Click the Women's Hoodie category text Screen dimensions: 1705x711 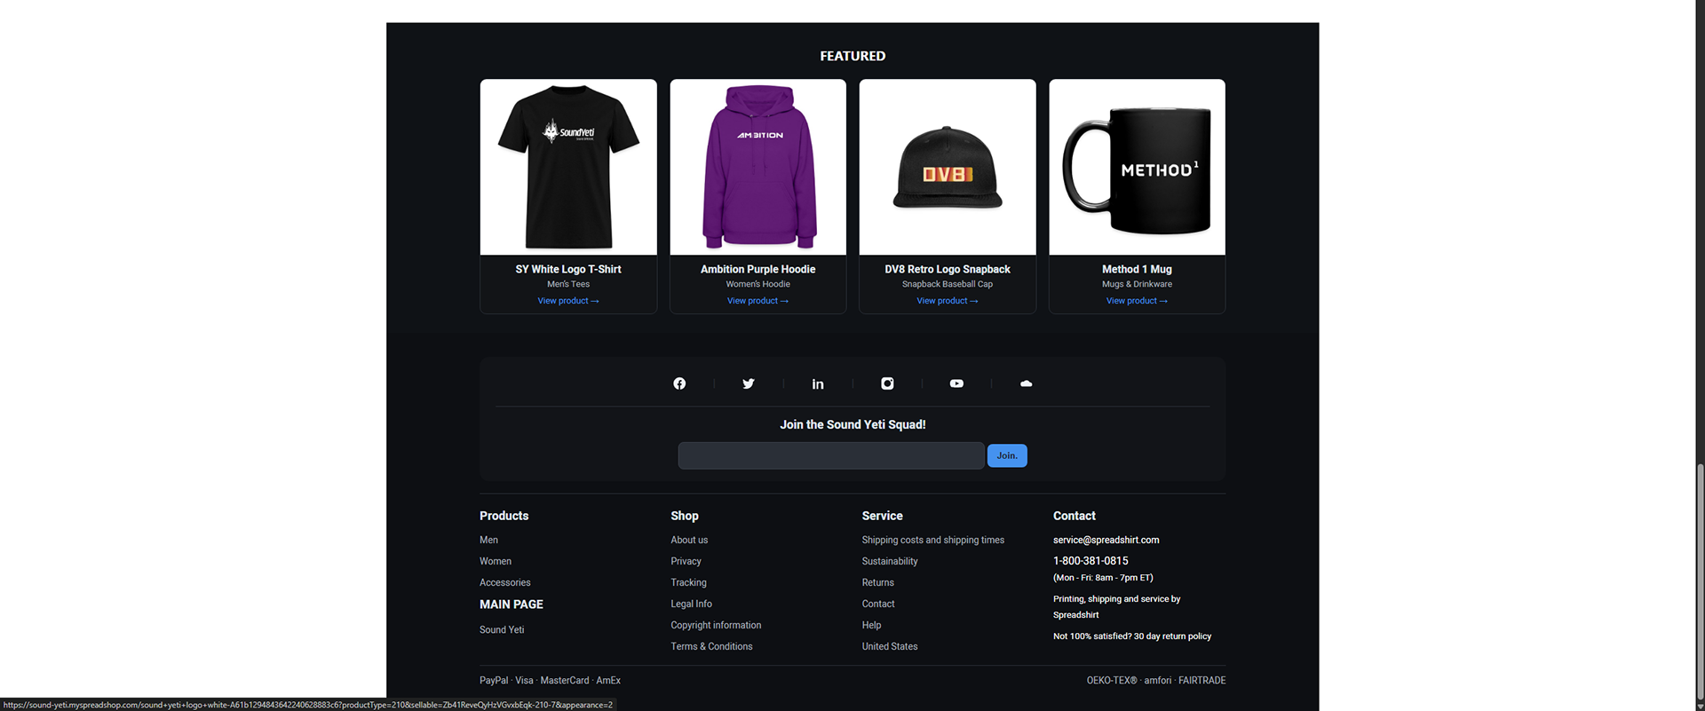tap(757, 284)
